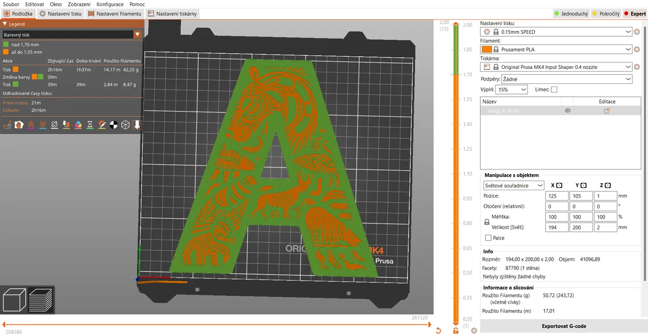Open the Konfigurace menu

[x=110, y=4]
